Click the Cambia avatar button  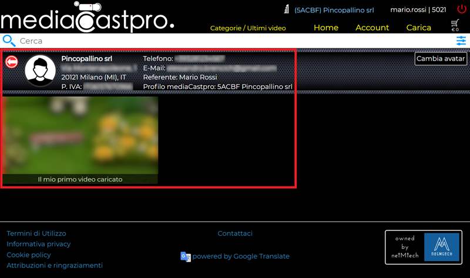441,58
